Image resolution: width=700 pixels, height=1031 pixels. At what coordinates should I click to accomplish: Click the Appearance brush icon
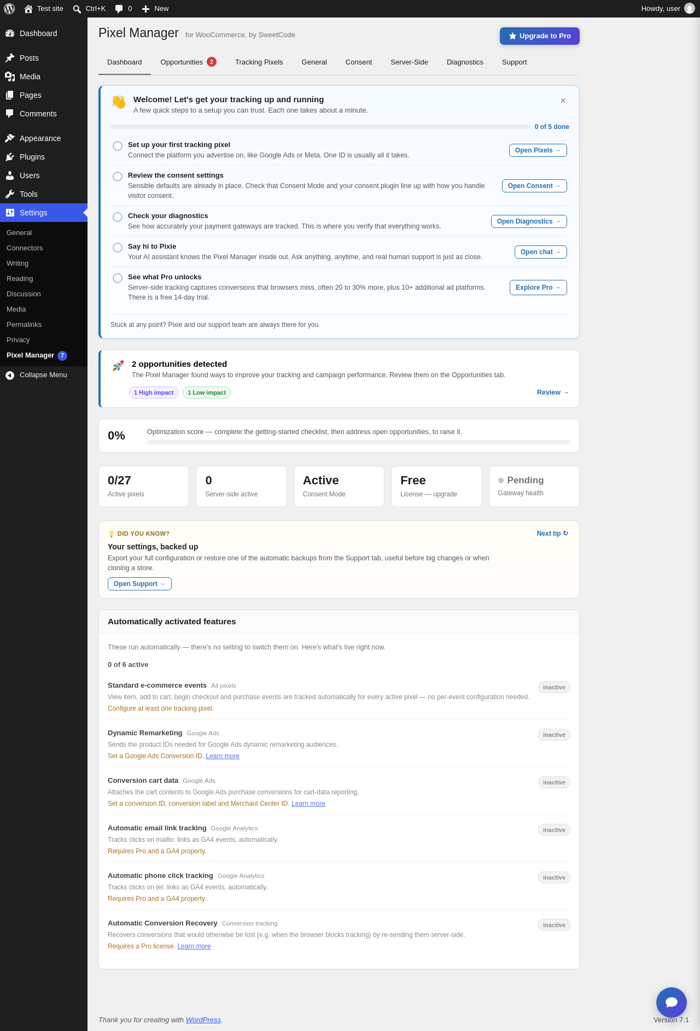point(10,138)
